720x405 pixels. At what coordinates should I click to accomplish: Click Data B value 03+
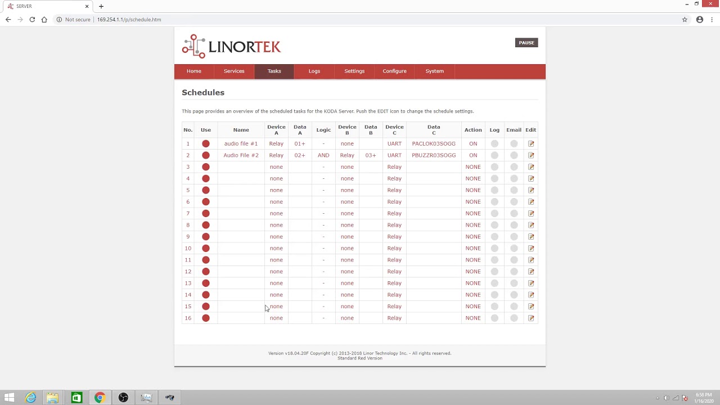pyautogui.click(x=371, y=155)
